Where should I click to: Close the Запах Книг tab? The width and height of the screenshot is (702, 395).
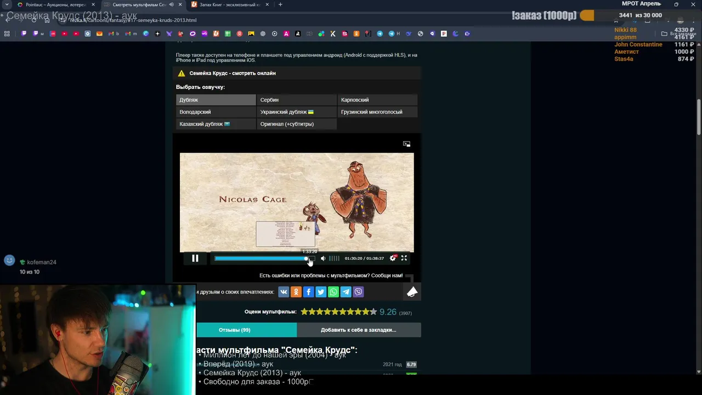click(267, 4)
